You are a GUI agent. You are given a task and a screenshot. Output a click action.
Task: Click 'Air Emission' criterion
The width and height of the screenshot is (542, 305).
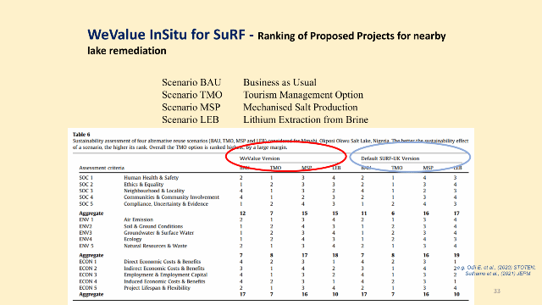(x=138, y=219)
